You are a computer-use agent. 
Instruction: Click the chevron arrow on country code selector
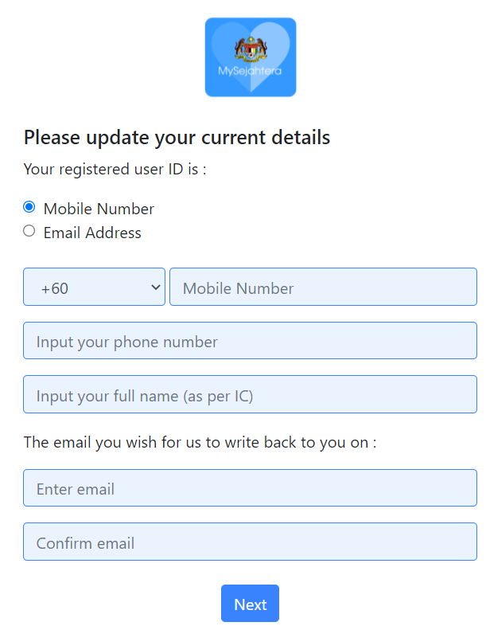(155, 288)
